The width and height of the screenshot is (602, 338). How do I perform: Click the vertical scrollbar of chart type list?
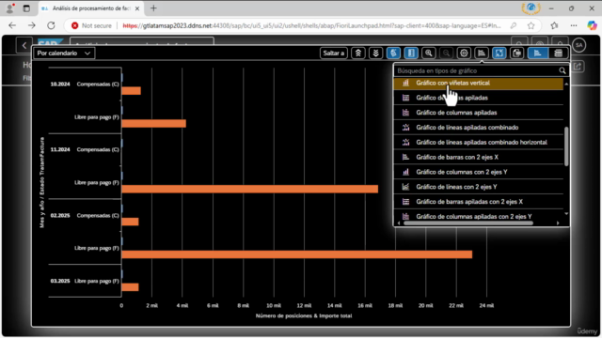(566, 146)
